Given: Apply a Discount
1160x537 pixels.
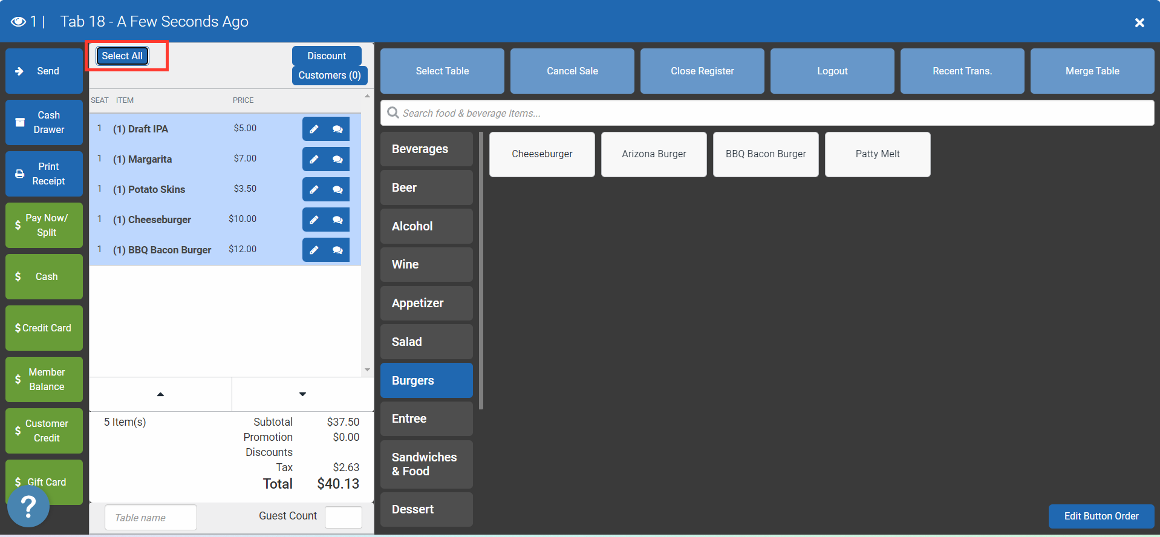Looking at the screenshot, I should [x=327, y=56].
